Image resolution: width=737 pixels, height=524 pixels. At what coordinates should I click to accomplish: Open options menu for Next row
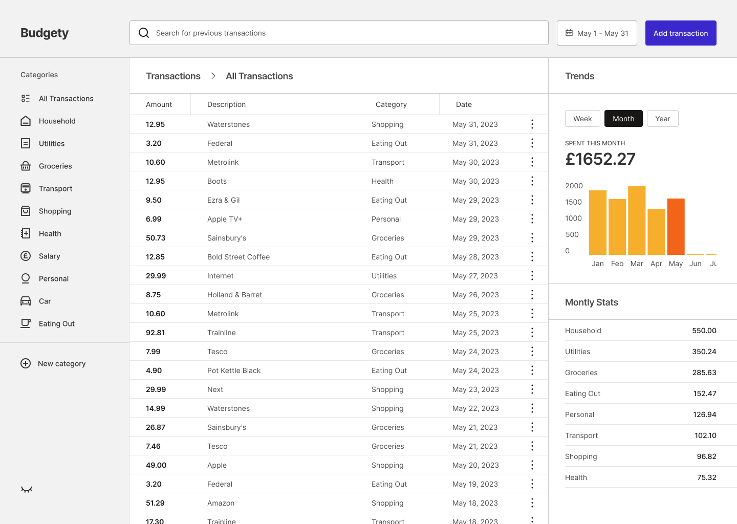[x=532, y=389]
